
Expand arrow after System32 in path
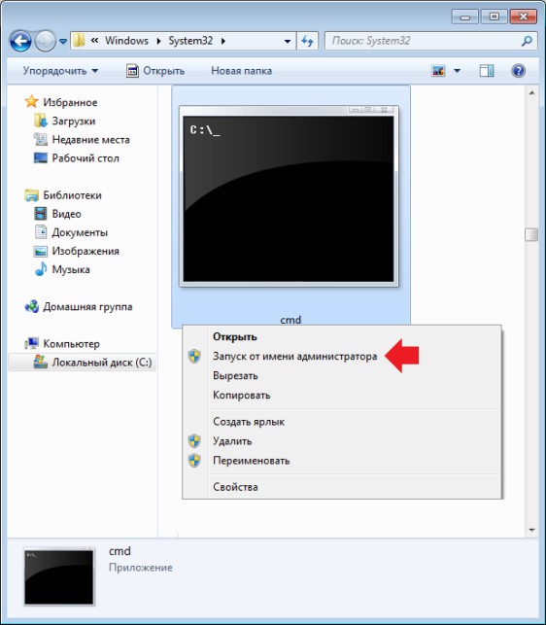coord(223,41)
